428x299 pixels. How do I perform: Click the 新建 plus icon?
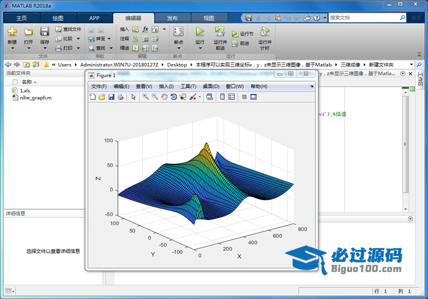pyautogui.click(x=12, y=32)
